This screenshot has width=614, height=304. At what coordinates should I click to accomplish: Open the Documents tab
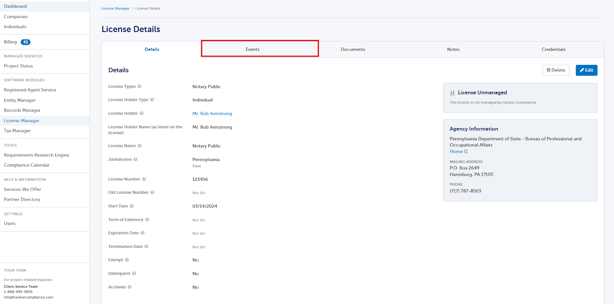(x=353, y=50)
